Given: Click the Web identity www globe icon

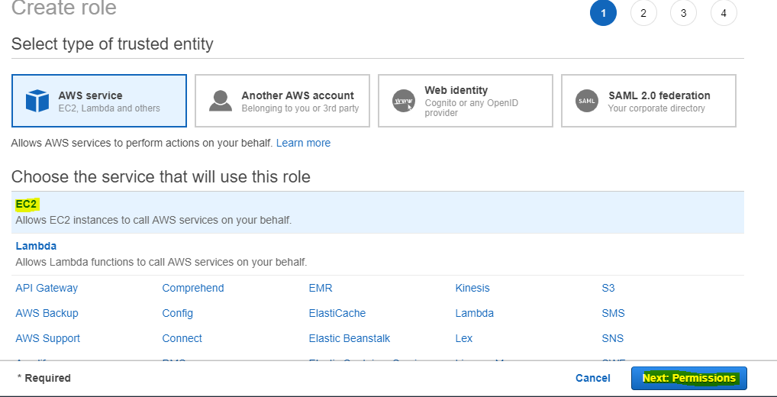Looking at the screenshot, I should 403,101.
